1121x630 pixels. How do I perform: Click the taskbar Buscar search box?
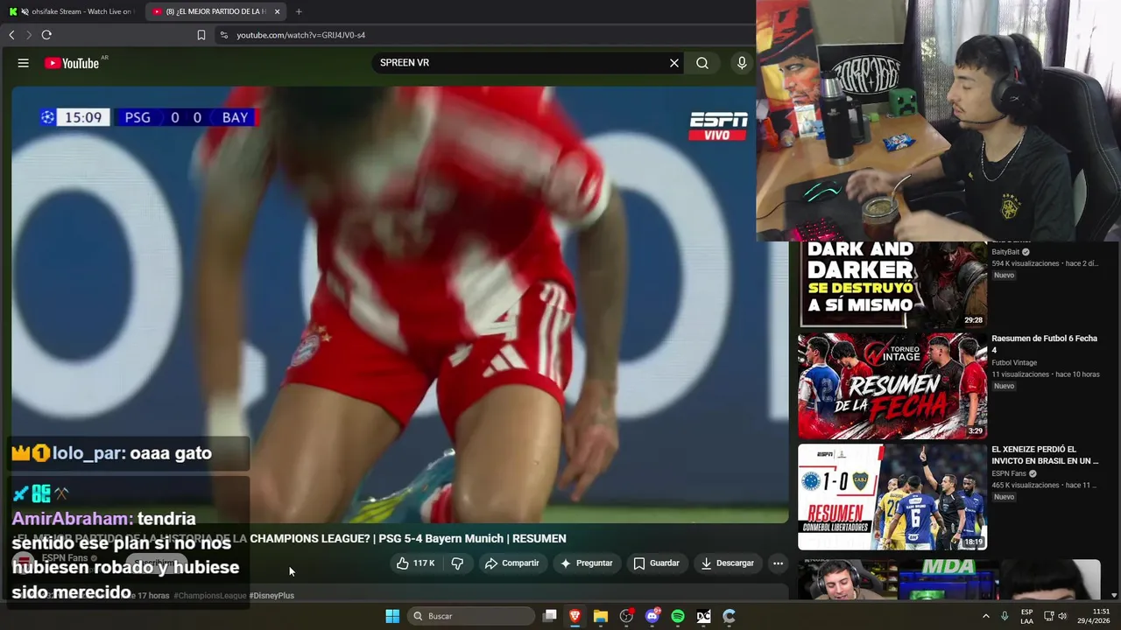click(471, 616)
